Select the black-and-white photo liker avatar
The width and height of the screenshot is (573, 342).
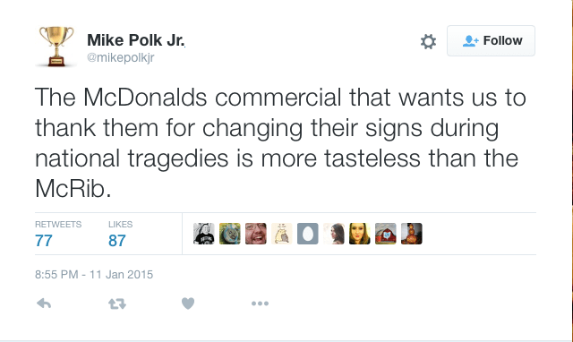(x=203, y=234)
